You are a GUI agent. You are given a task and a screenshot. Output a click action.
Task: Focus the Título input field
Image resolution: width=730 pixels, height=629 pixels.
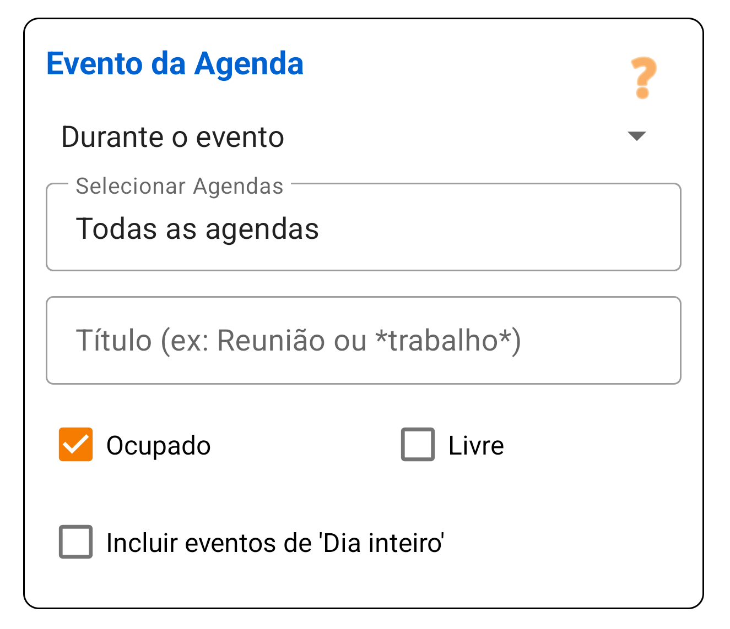[364, 340]
